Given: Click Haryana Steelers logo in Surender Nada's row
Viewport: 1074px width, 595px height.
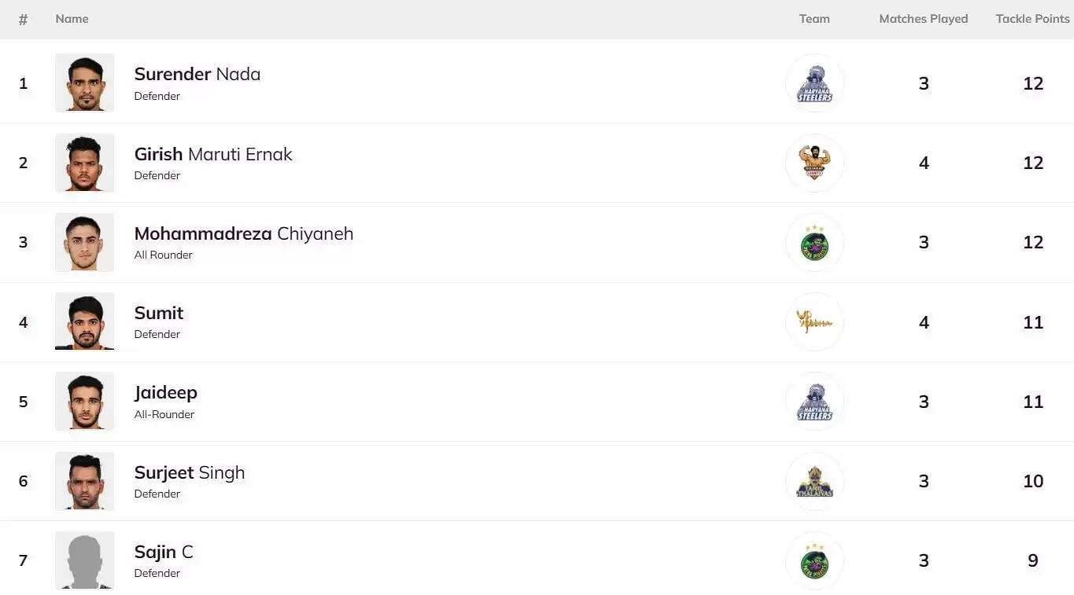Looking at the screenshot, I should pyautogui.click(x=814, y=83).
